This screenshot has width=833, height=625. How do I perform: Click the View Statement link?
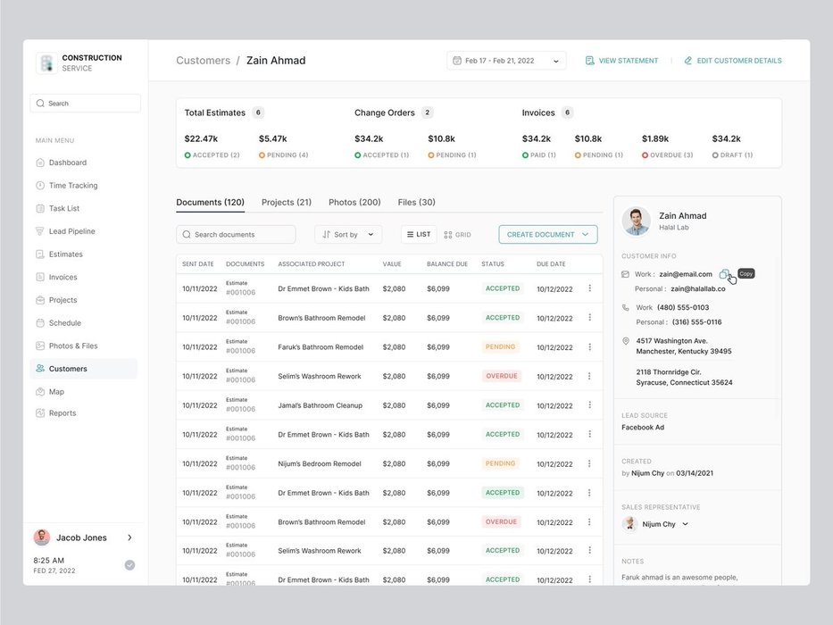coord(621,61)
